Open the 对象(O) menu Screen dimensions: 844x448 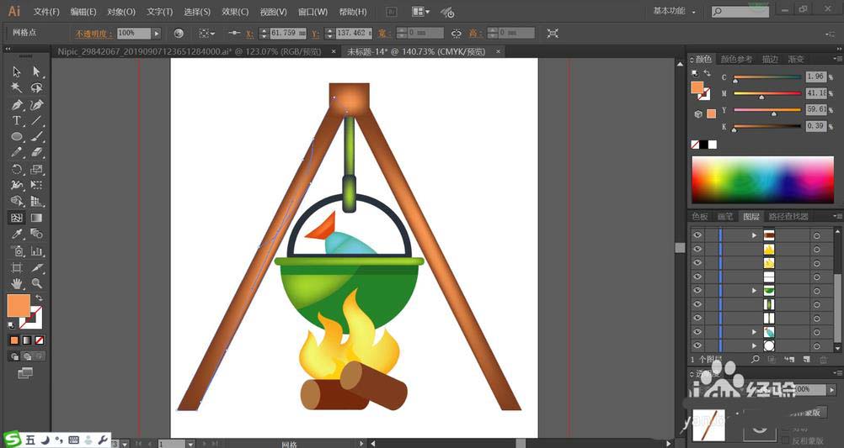(x=121, y=11)
